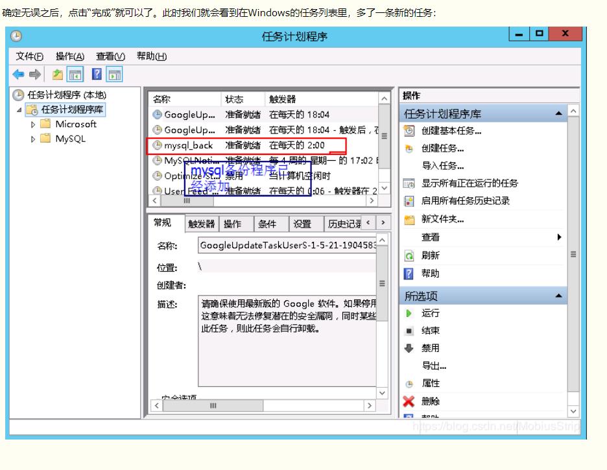
Task: Open the 查看(V) menu
Action: pyautogui.click(x=110, y=56)
